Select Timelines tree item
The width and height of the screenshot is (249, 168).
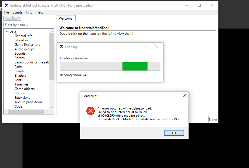pos(22,84)
